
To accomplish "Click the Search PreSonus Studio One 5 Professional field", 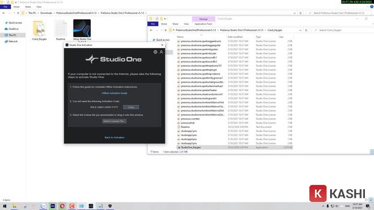I will pos(339,13).
